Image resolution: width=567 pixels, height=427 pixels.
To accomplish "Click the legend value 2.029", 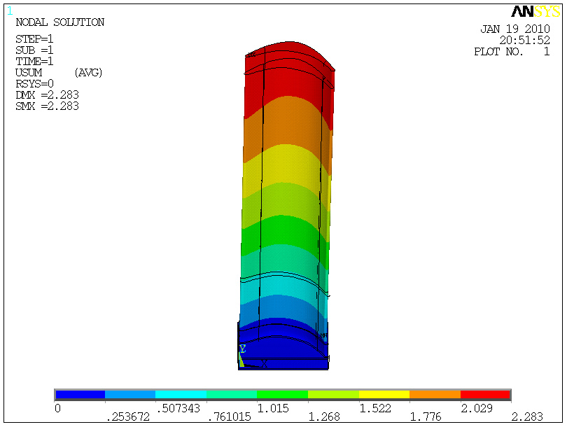I will (x=477, y=409).
